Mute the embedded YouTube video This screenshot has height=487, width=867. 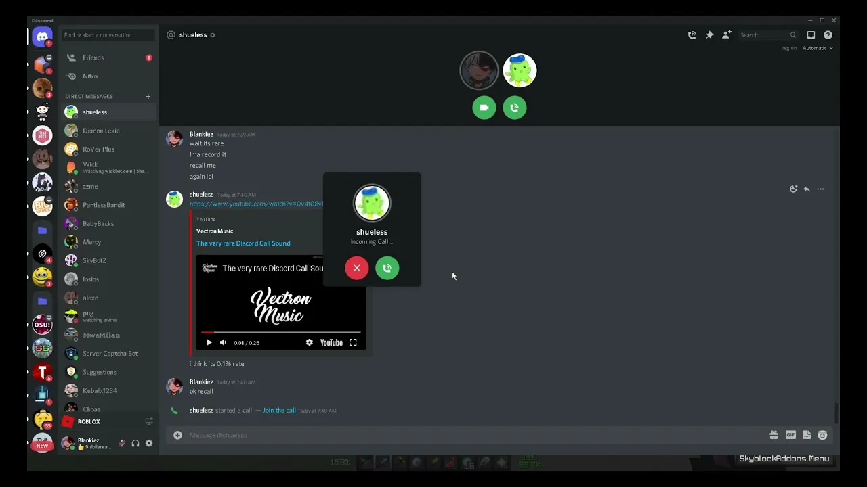223,343
